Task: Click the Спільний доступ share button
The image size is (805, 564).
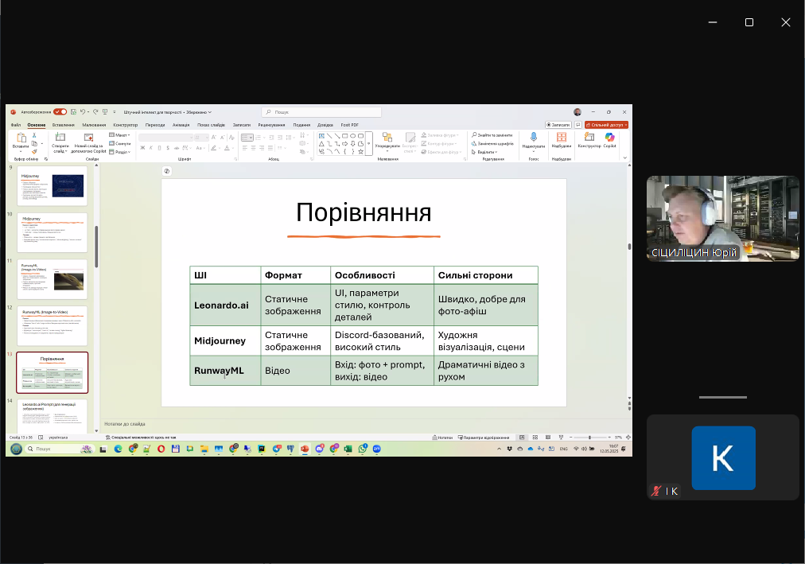Action: pos(606,125)
